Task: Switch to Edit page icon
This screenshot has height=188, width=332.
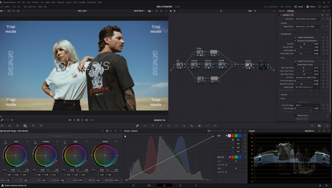Action: [x=149, y=185]
